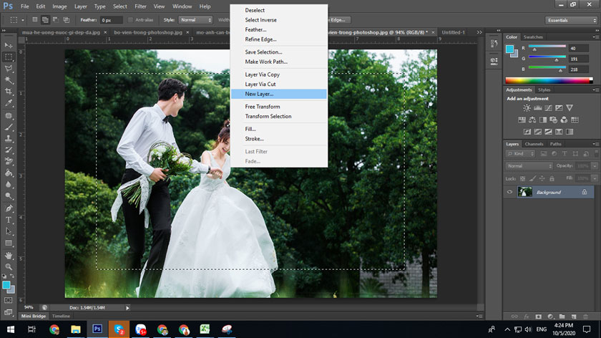Open File Explorer in taskbar

76,329
